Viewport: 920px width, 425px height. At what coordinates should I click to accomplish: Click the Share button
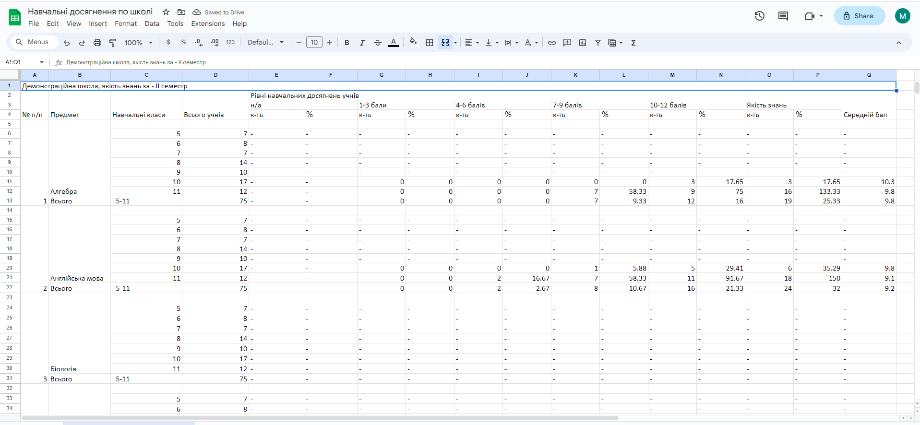(859, 16)
